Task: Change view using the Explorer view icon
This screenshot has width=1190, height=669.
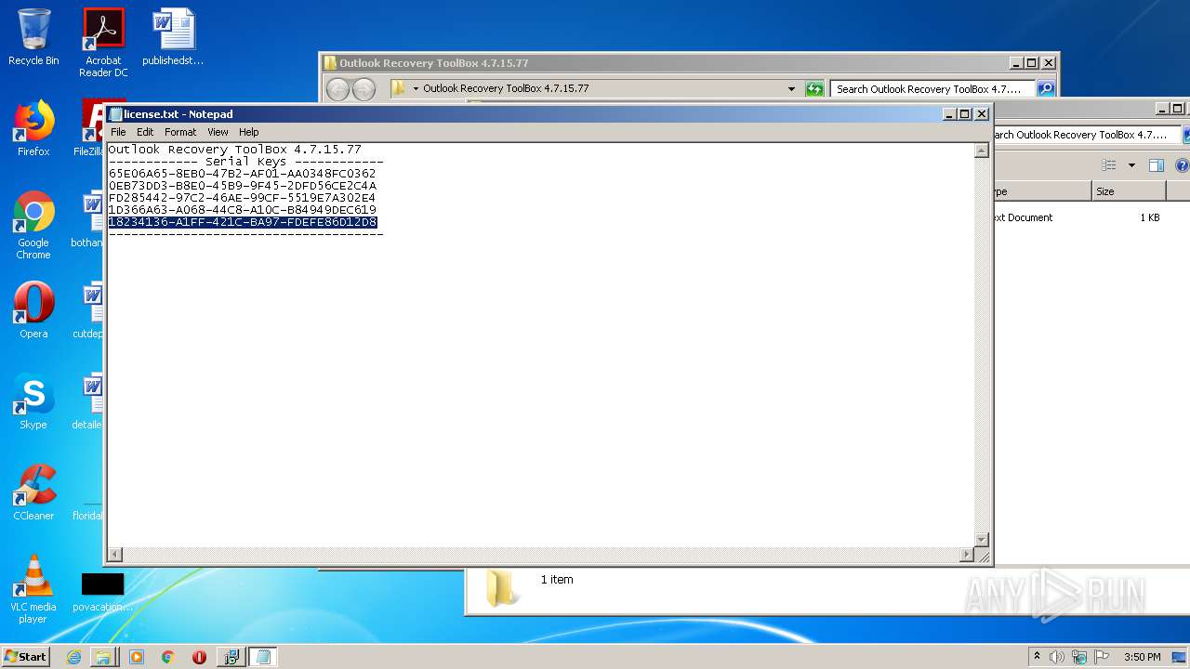Action: (1109, 165)
